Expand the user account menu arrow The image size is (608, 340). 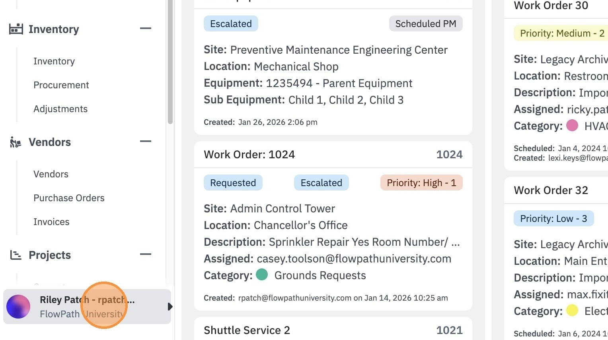(x=170, y=307)
